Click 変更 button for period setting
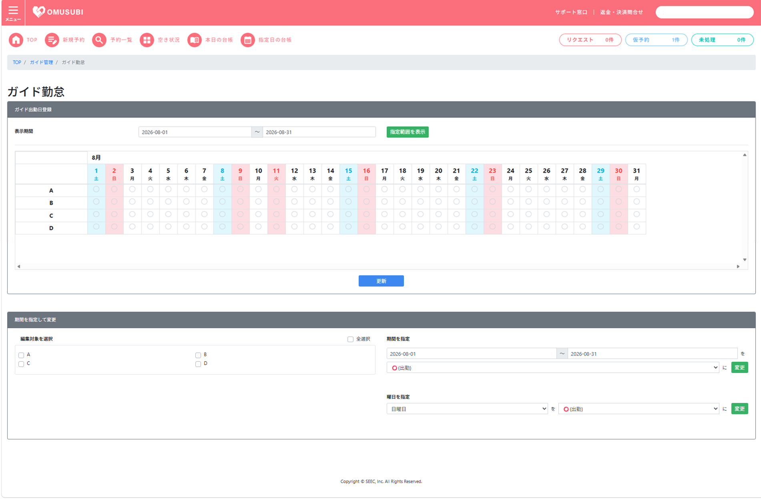 [x=739, y=367]
